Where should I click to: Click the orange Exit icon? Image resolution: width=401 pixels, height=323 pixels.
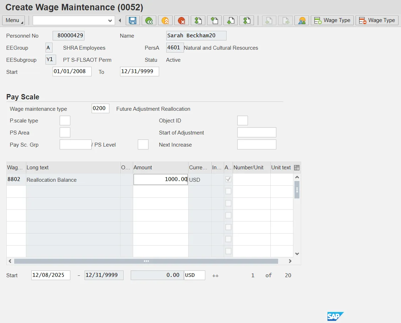[x=165, y=21]
